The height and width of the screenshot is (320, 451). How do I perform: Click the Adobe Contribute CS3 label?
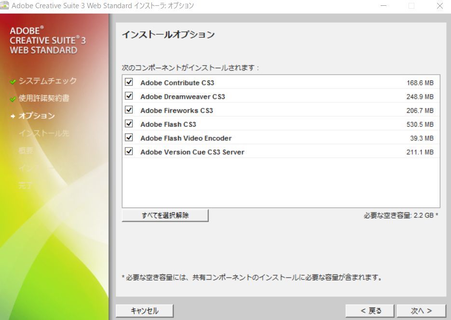pos(177,83)
